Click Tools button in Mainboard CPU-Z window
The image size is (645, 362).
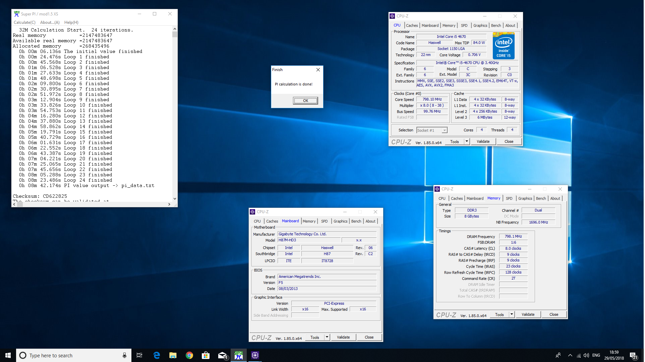click(x=315, y=338)
